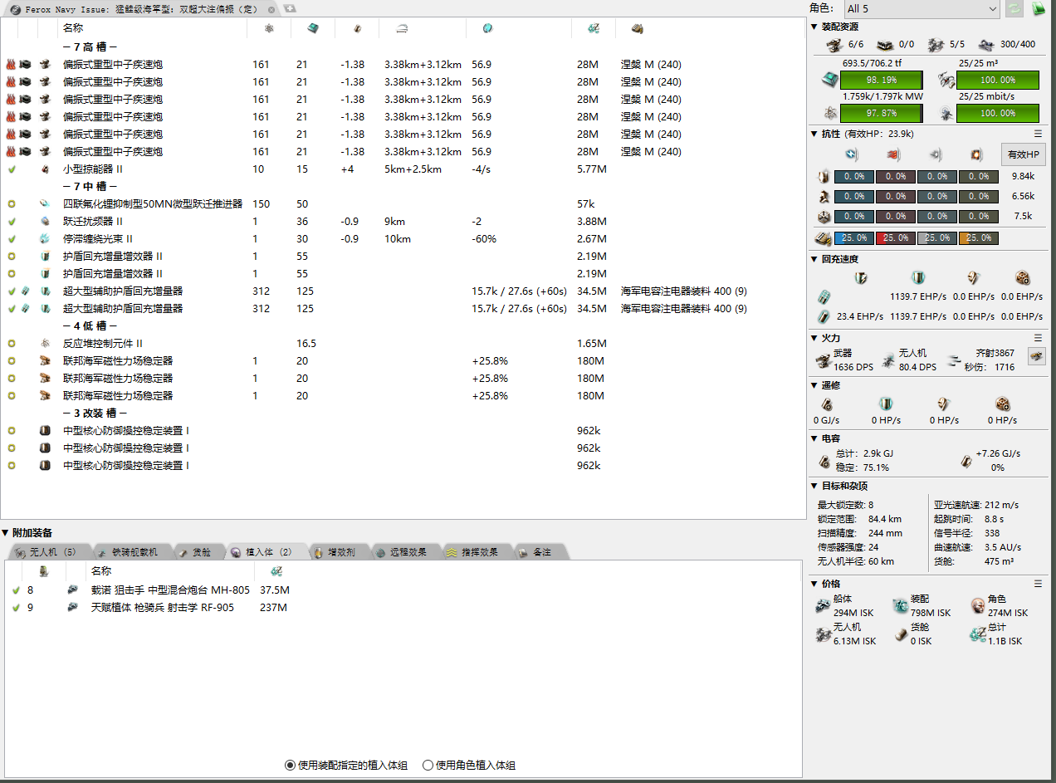Collapse the 附加装备 panel
This screenshot has height=783, width=1056.
(x=6, y=532)
